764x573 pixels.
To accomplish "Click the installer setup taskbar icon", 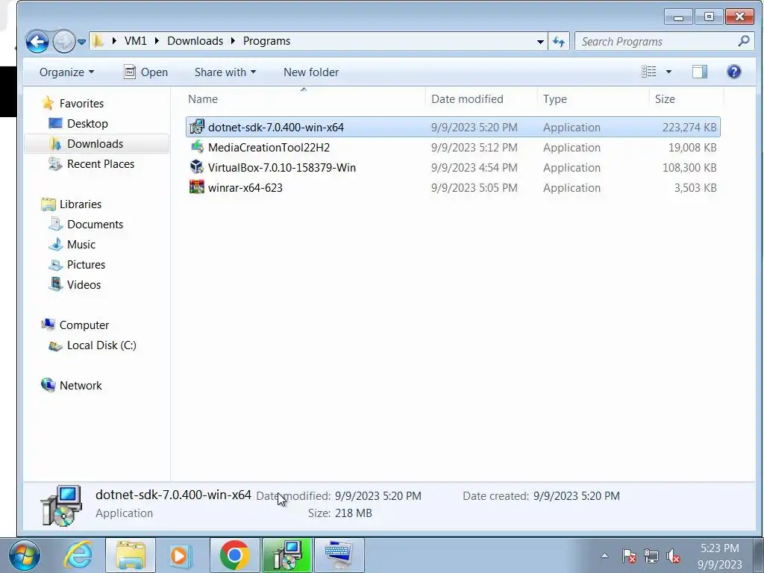I will [x=287, y=555].
